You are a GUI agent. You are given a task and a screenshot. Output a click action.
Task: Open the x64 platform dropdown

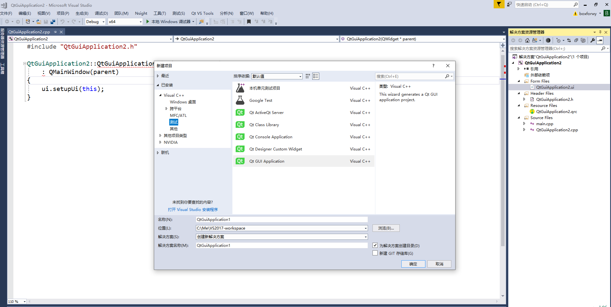140,21
